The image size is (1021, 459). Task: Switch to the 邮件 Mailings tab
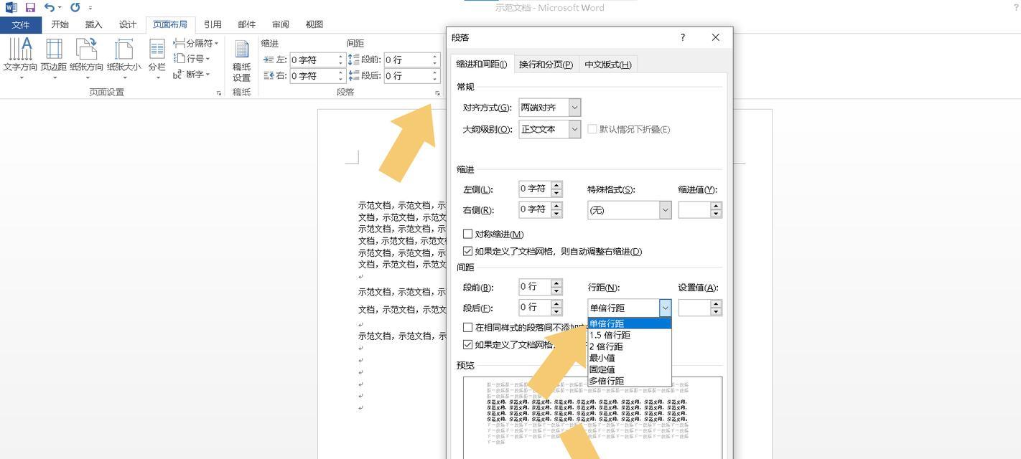tap(247, 24)
